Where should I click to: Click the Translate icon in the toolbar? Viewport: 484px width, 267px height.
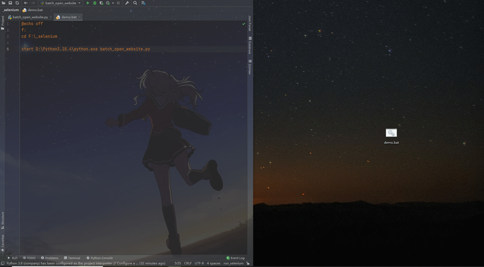pos(143,3)
